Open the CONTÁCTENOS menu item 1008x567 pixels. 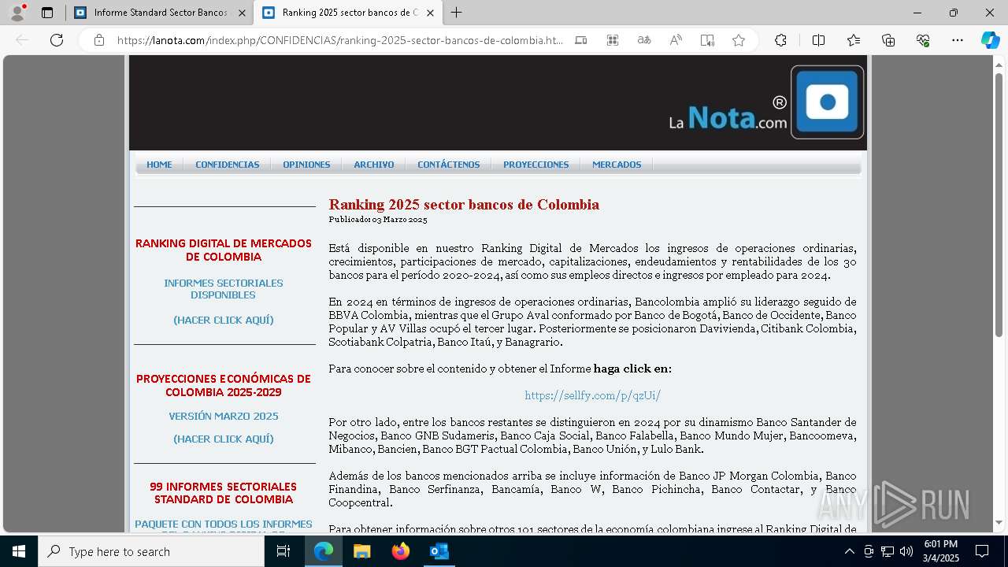point(448,165)
